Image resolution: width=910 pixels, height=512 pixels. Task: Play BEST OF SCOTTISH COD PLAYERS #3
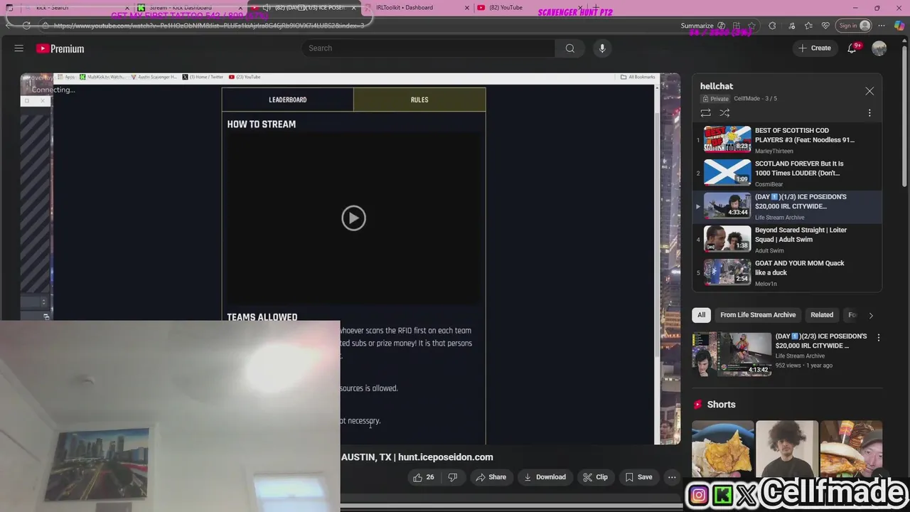point(788,139)
